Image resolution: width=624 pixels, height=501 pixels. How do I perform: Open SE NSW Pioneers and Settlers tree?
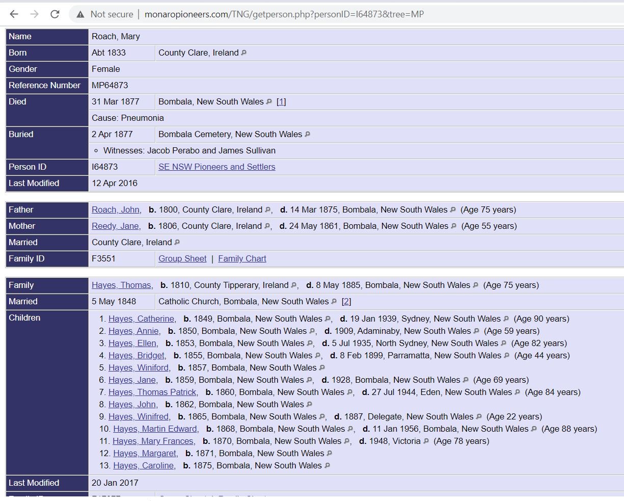[x=216, y=167]
